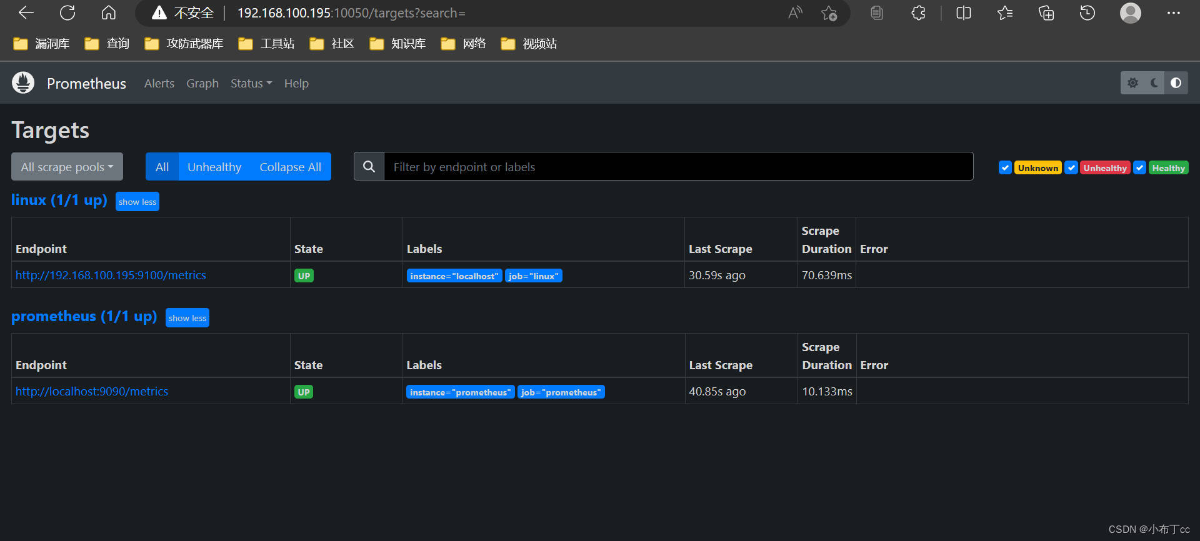Open the localhost:9090/metrics endpoint link
Image resolution: width=1200 pixels, height=541 pixels.
[x=92, y=391]
